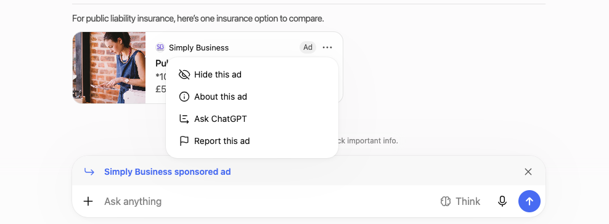Viewport: 609px width, 224px height.
Task: Start voice dictation with the microphone
Action: click(502, 201)
